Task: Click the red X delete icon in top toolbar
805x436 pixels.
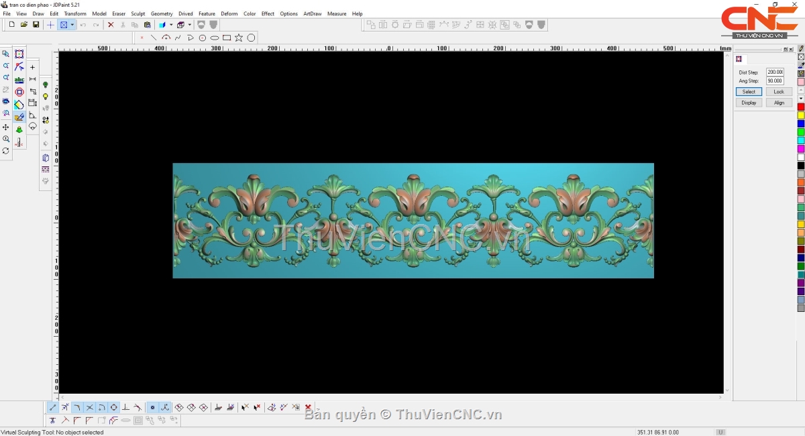Action: (x=111, y=25)
